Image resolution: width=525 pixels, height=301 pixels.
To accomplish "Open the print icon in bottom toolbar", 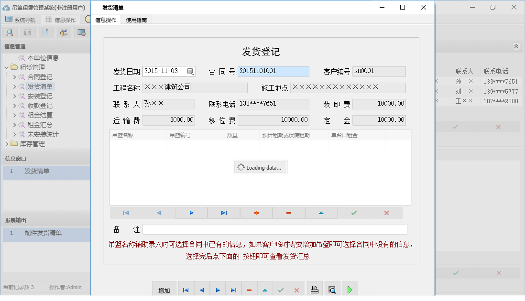I will tap(314, 289).
